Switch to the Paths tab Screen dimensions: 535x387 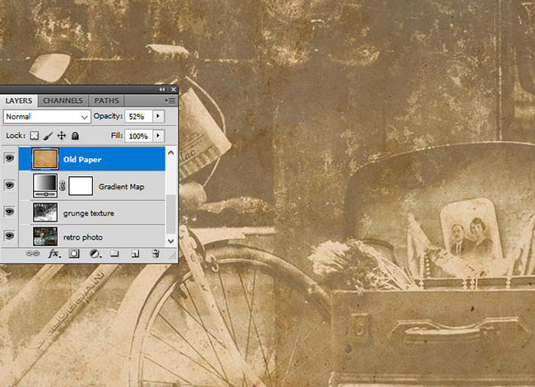click(106, 100)
